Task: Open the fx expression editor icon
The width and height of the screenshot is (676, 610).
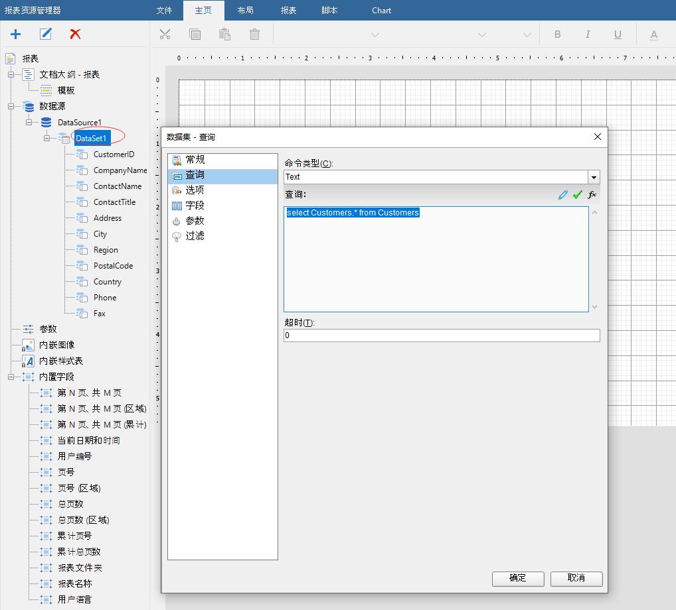Action: [592, 195]
